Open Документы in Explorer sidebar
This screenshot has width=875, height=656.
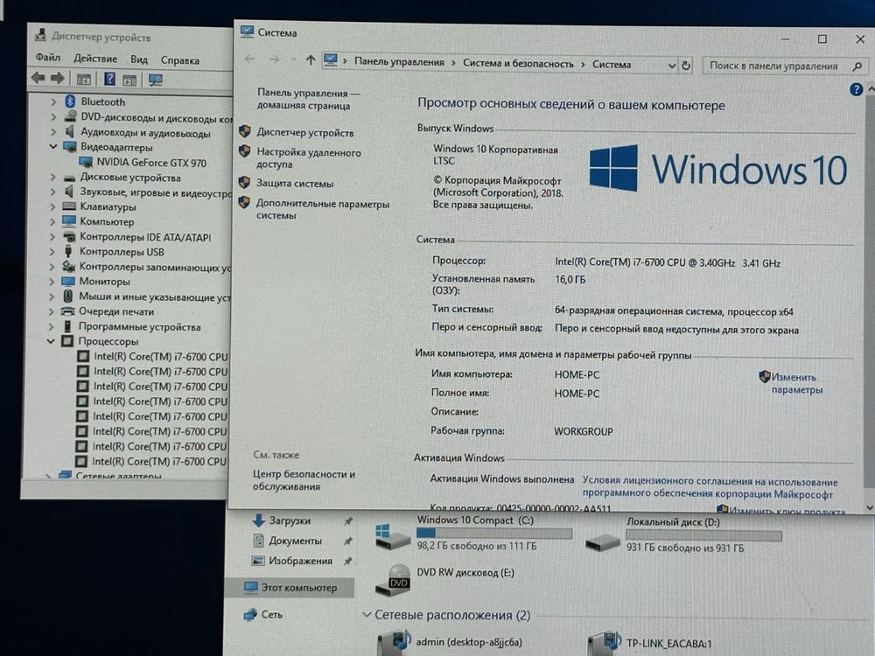coord(295,541)
